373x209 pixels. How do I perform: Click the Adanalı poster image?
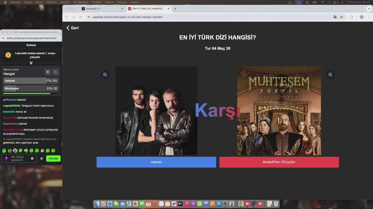(156, 111)
